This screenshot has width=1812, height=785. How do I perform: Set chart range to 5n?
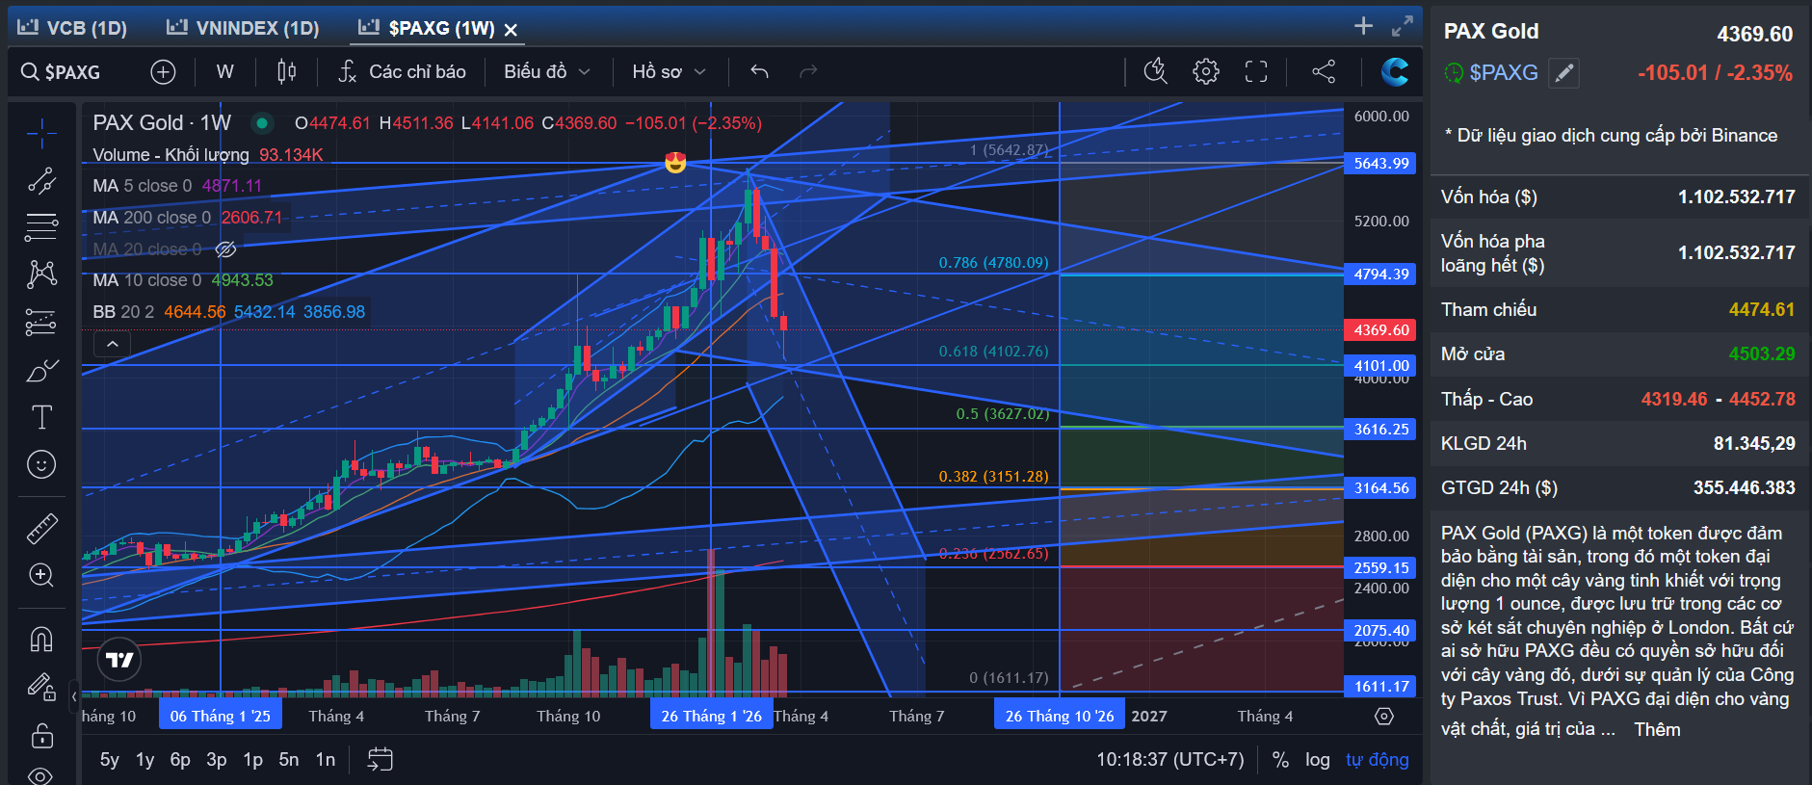tap(289, 760)
